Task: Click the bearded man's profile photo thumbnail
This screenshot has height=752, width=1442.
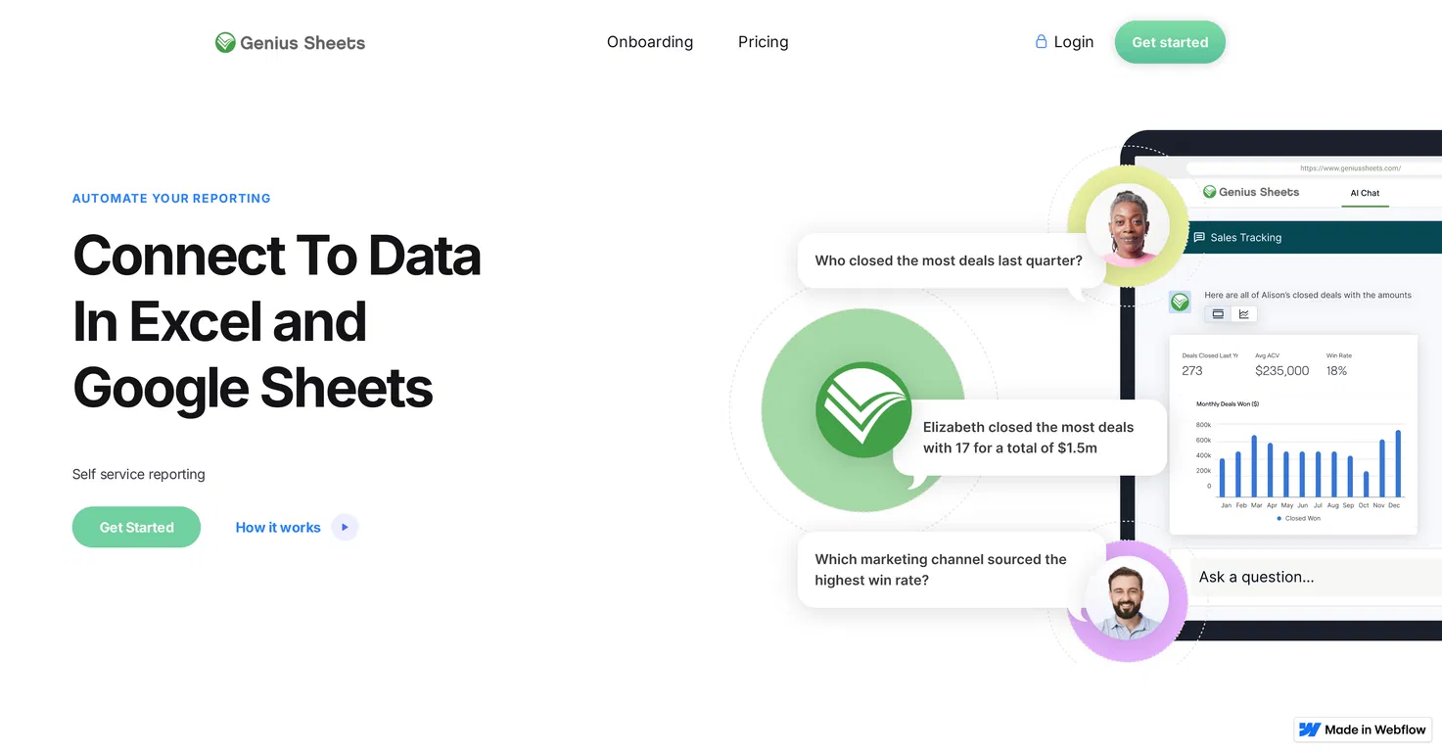Action: pyautogui.click(x=1127, y=598)
